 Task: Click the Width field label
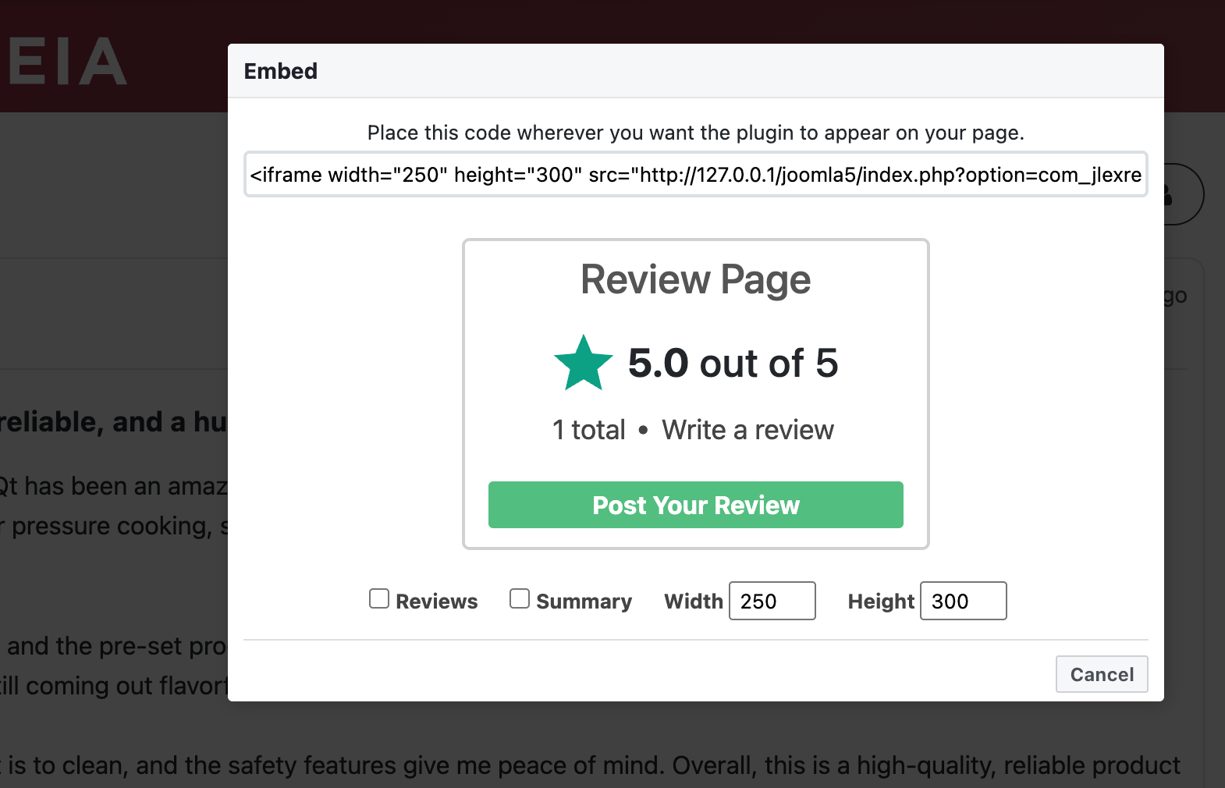click(693, 601)
